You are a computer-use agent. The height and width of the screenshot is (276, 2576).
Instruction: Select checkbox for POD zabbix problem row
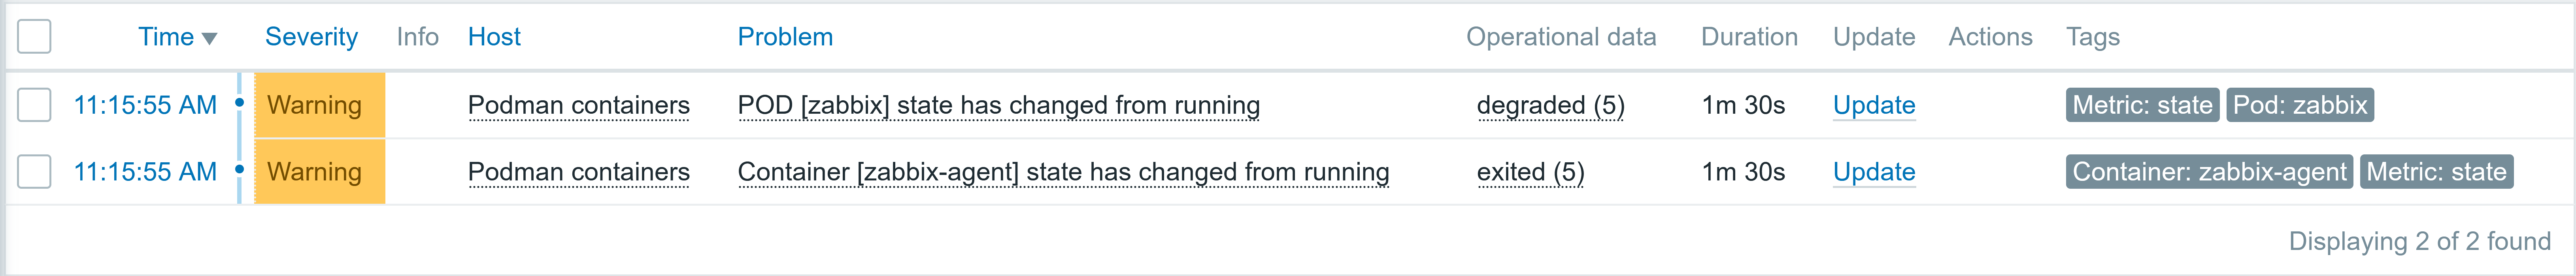[34, 105]
